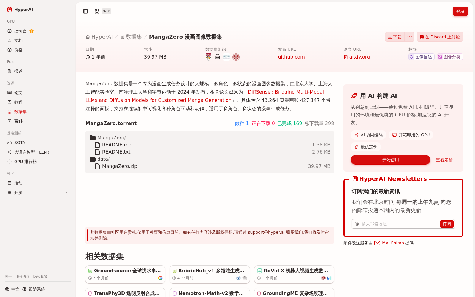This screenshot has height=297, width=475.
Task: Select the 图像分类 tag
Action: coord(450,57)
